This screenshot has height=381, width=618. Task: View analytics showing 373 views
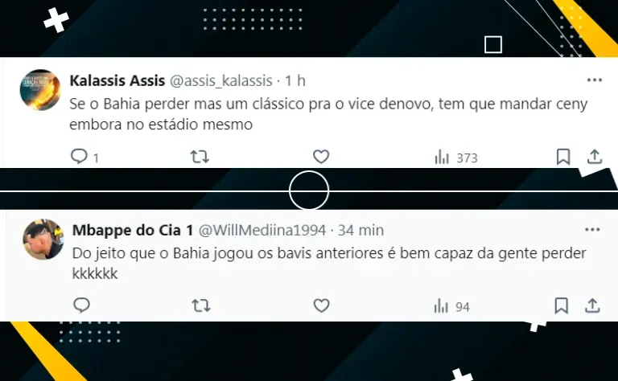click(x=456, y=158)
